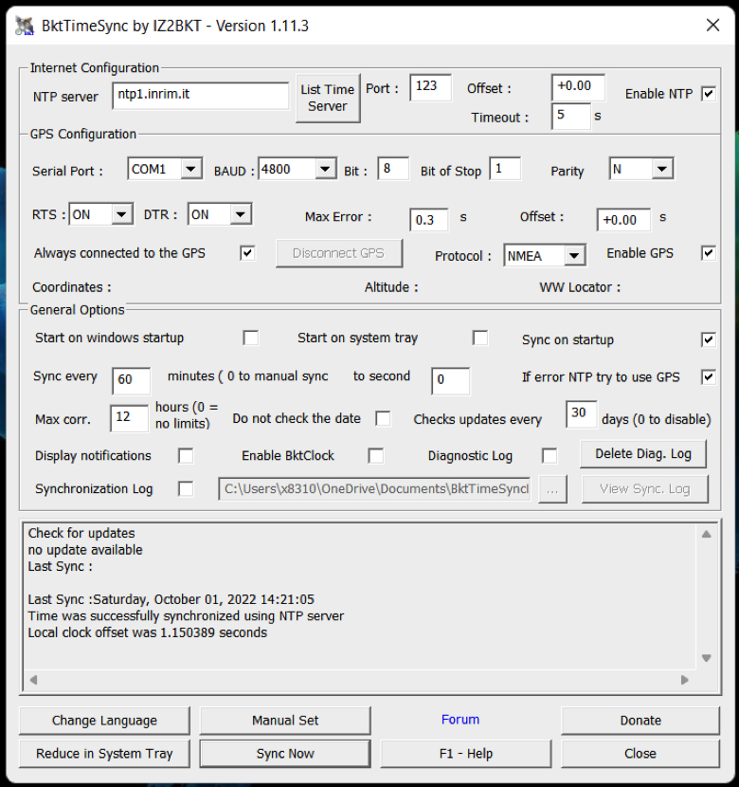739x787 pixels.
Task: Toggle the Enable GPS checkbox
Action: (708, 253)
